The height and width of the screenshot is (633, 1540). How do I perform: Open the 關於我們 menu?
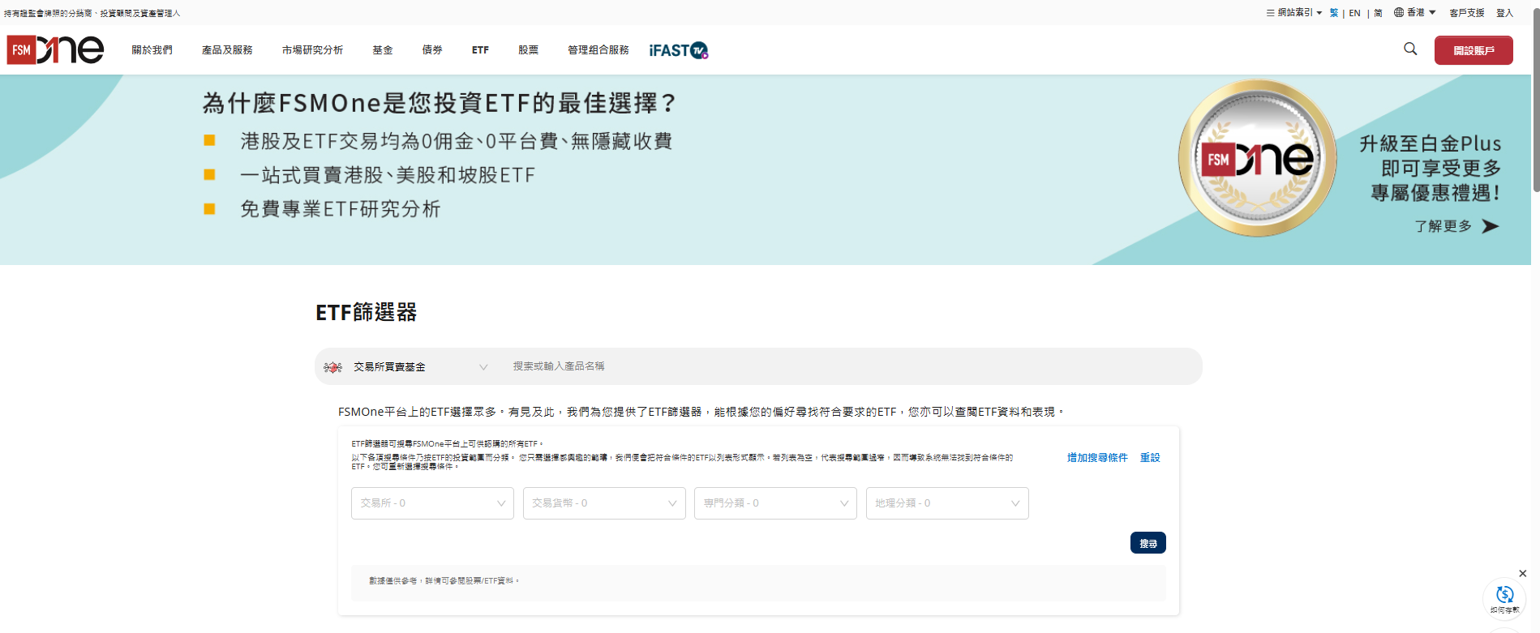point(152,50)
